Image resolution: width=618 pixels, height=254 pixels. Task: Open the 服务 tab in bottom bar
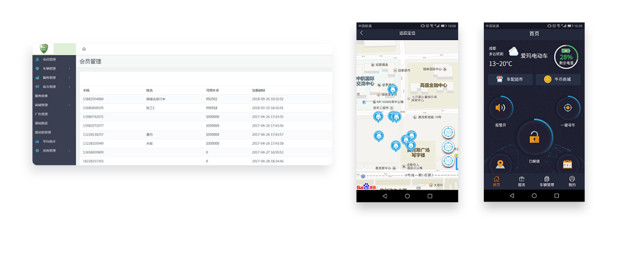pyautogui.click(x=522, y=181)
